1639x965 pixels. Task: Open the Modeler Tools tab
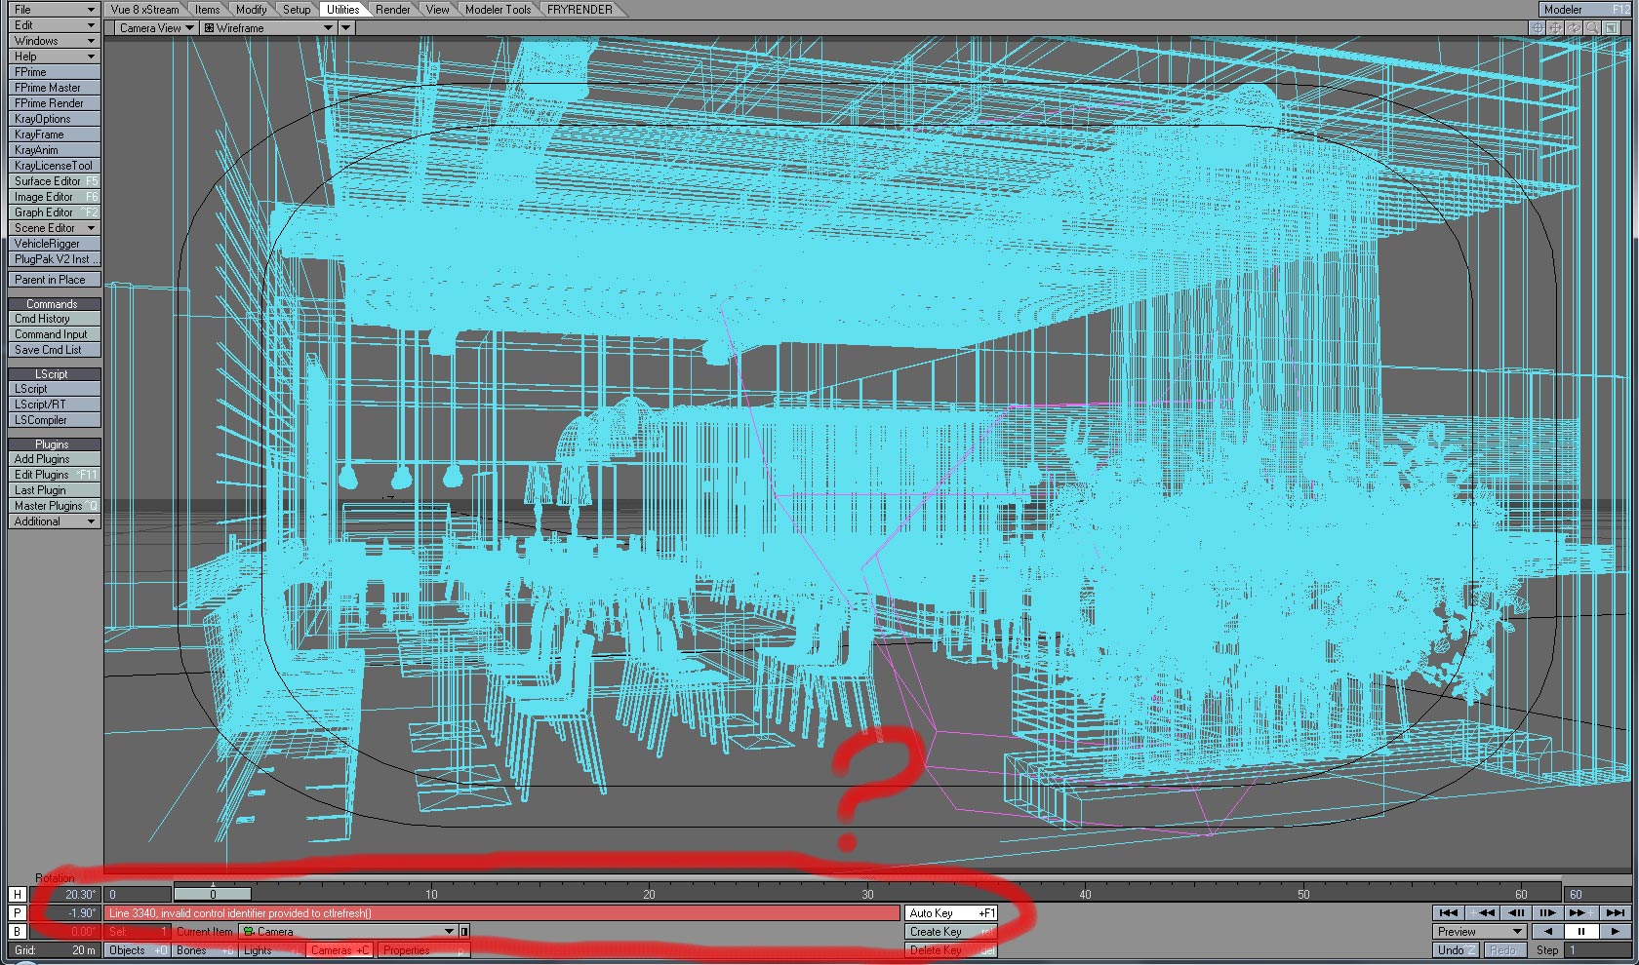click(x=498, y=10)
